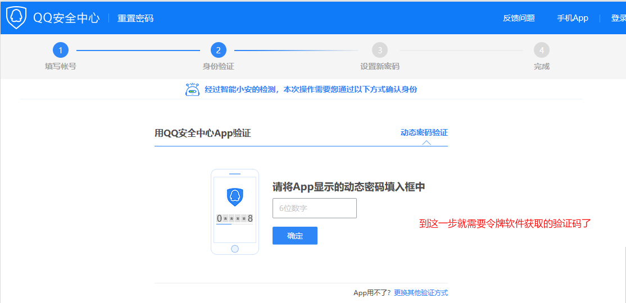The image size is (626, 303).
Task: Click the 经过智能小安的检测 notice text
Action: coord(311,89)
